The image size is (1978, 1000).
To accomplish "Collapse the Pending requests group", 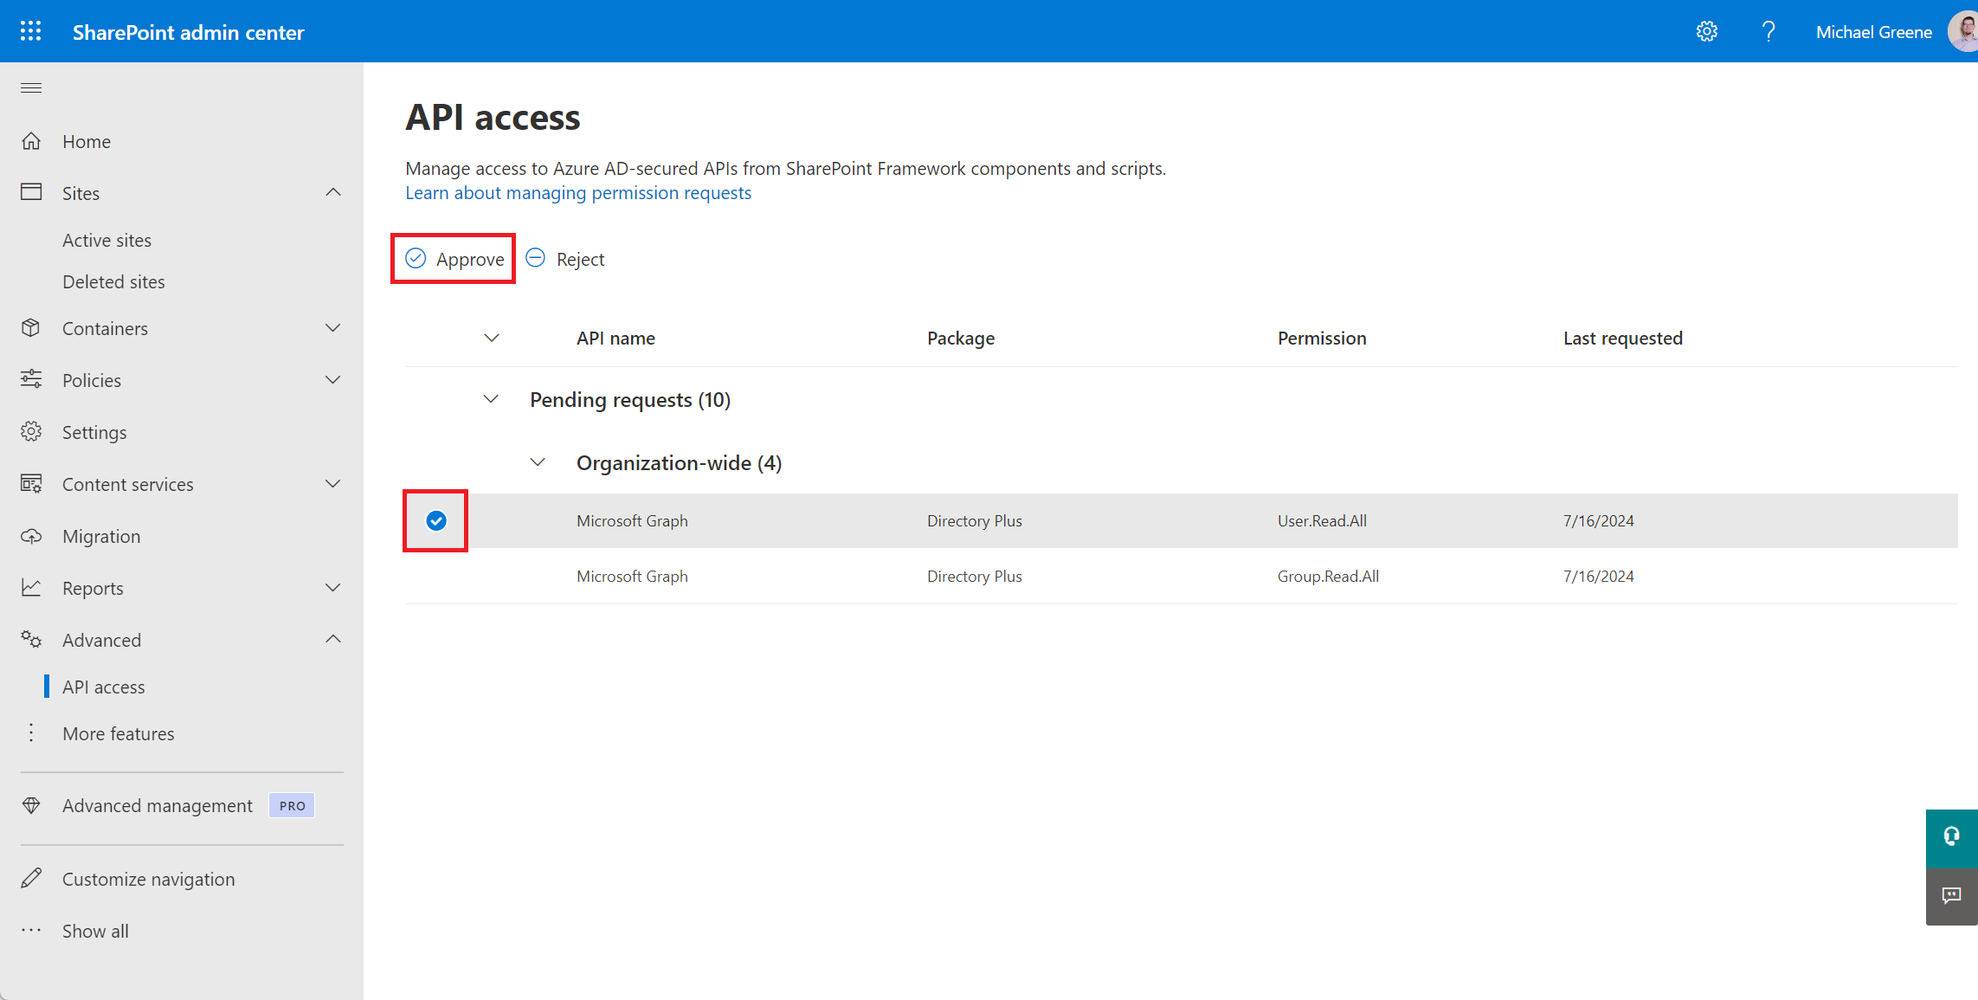I will 491,399.
